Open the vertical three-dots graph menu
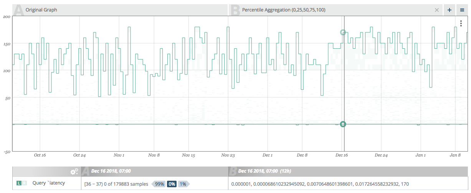 pos(461,24)
